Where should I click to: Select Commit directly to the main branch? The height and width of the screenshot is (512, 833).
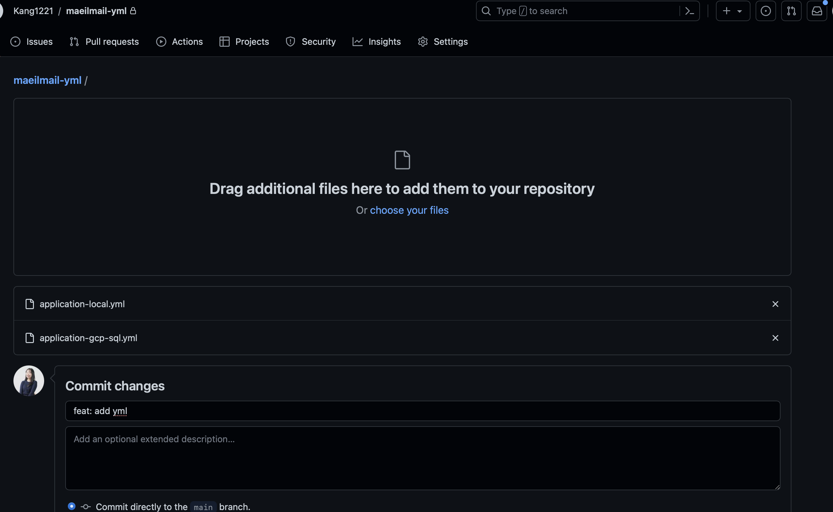click(71, 506)
